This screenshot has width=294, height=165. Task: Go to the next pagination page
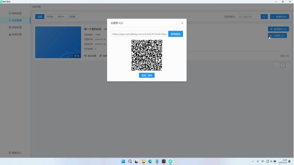(x=289, y=65)
